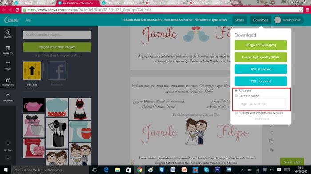Image resolution: width=311 pixels, height=174 pixels.
Task: Switch to the Jamile Comunidade browser tab
Action: pyautogui.click(x=165, y=3)
